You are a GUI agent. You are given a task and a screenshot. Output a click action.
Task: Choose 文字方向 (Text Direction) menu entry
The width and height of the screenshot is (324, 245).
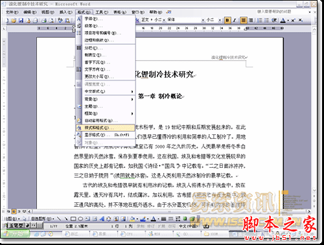[x=106, y=69]
